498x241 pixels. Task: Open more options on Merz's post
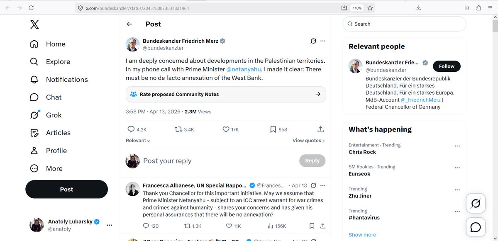coord(323,41)
